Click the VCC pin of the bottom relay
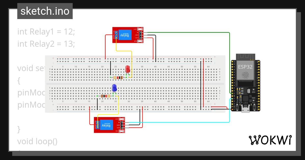The width and height of the screenshot is (305, 160). point(122,128)
